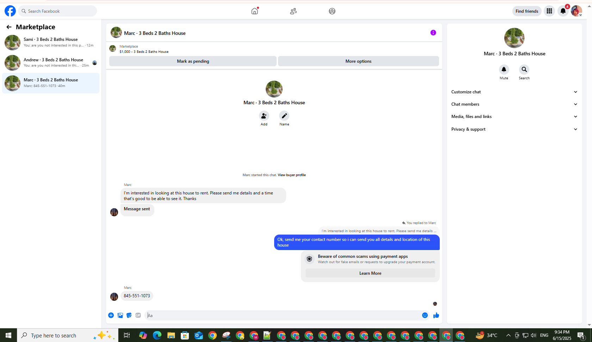Go to the Home feed icon
592x342 pixels.
[255, 11]
